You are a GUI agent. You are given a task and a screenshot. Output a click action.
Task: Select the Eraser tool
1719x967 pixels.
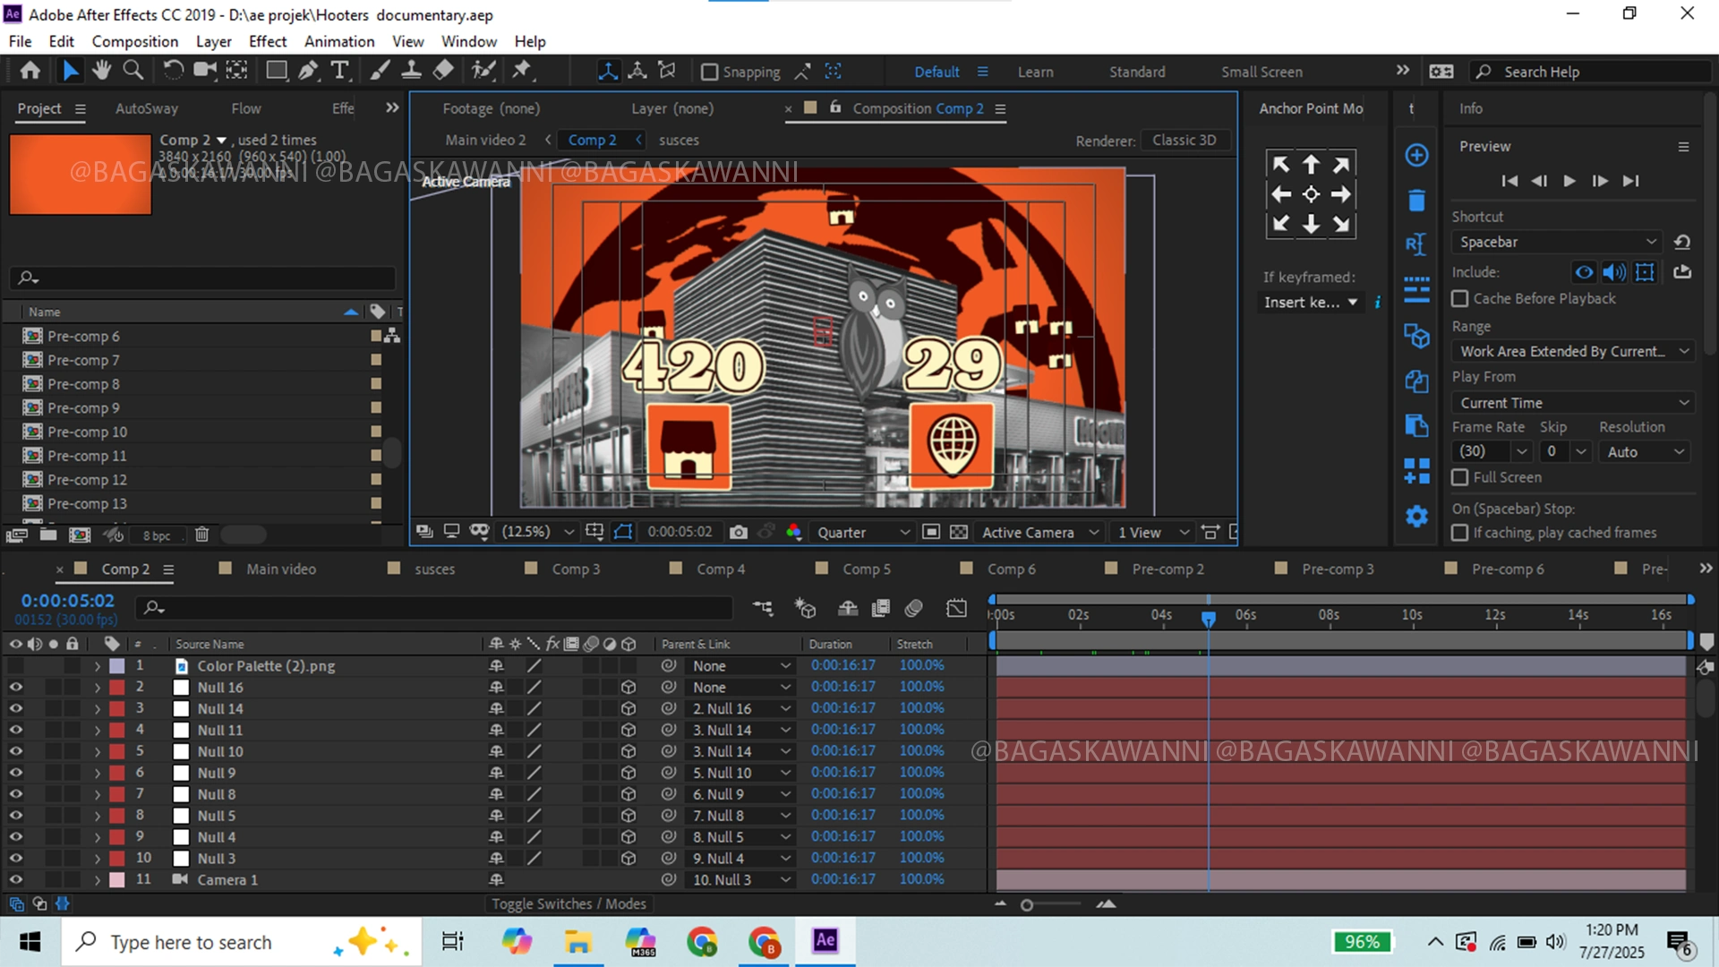443,71
